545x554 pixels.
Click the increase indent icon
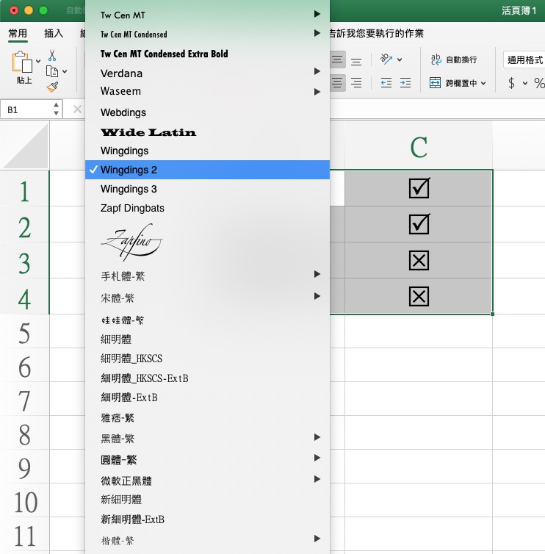405,83
